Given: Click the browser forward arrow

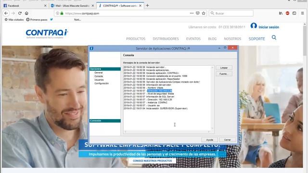Looking at the screenshot, I should point(13,13).
